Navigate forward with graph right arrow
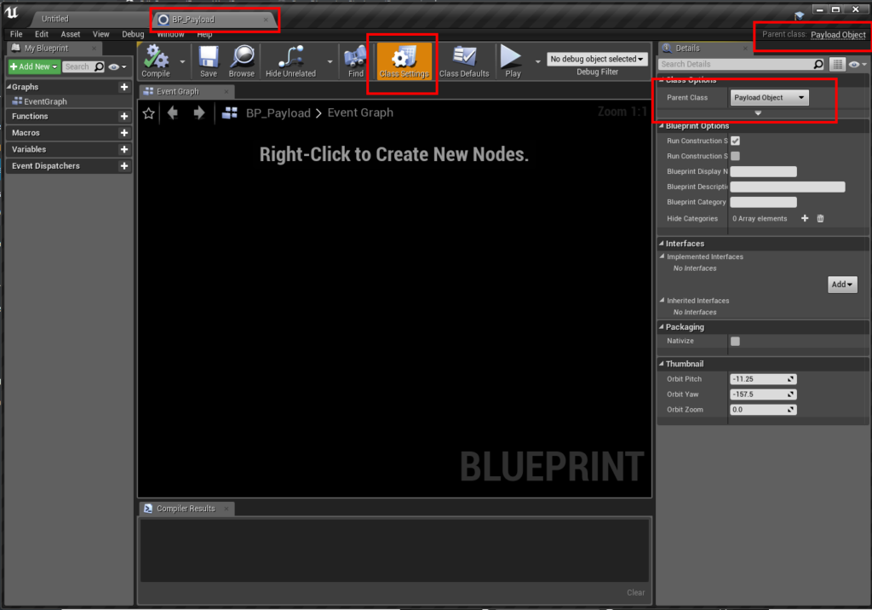872x610 pixels. point(198,113)
